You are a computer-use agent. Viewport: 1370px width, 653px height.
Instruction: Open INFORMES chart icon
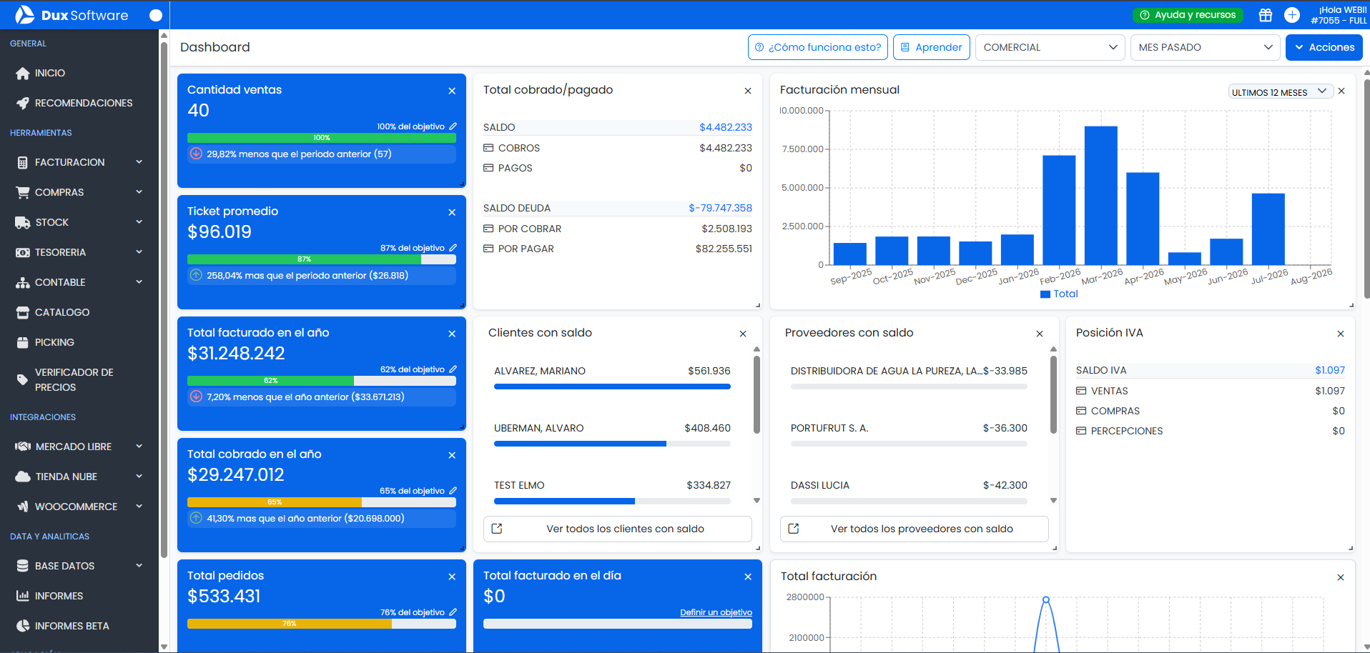coord(23,596)
